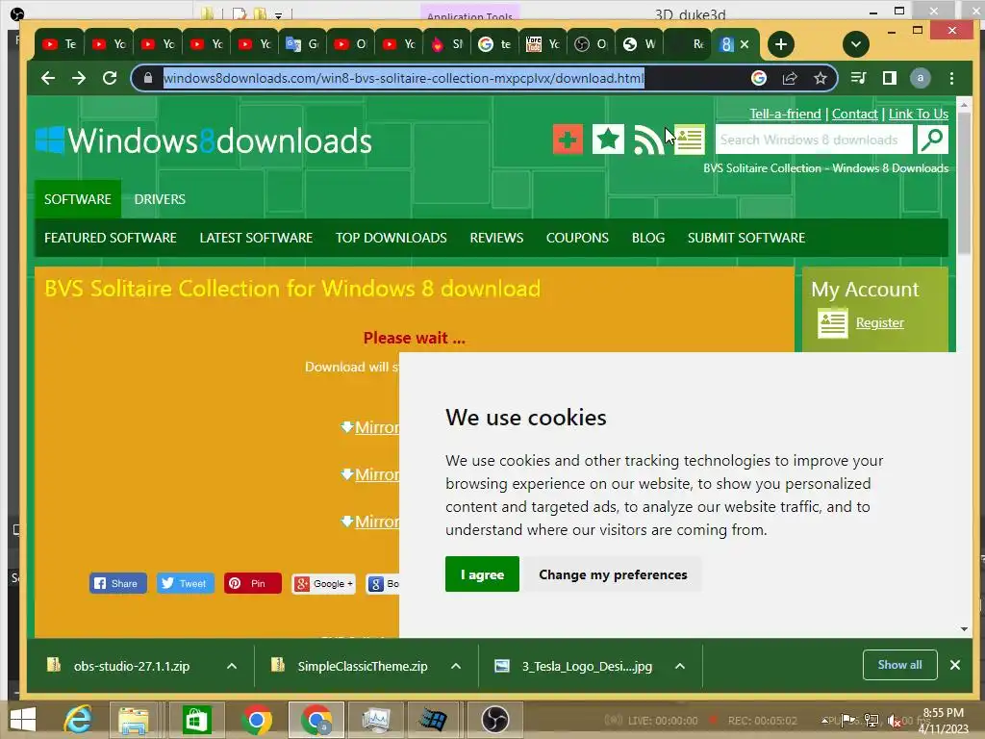This screenshot has height=739, width=985.
Task: Expand options for obs-studio-27.1.1.zip download
Action: point(232,666)
